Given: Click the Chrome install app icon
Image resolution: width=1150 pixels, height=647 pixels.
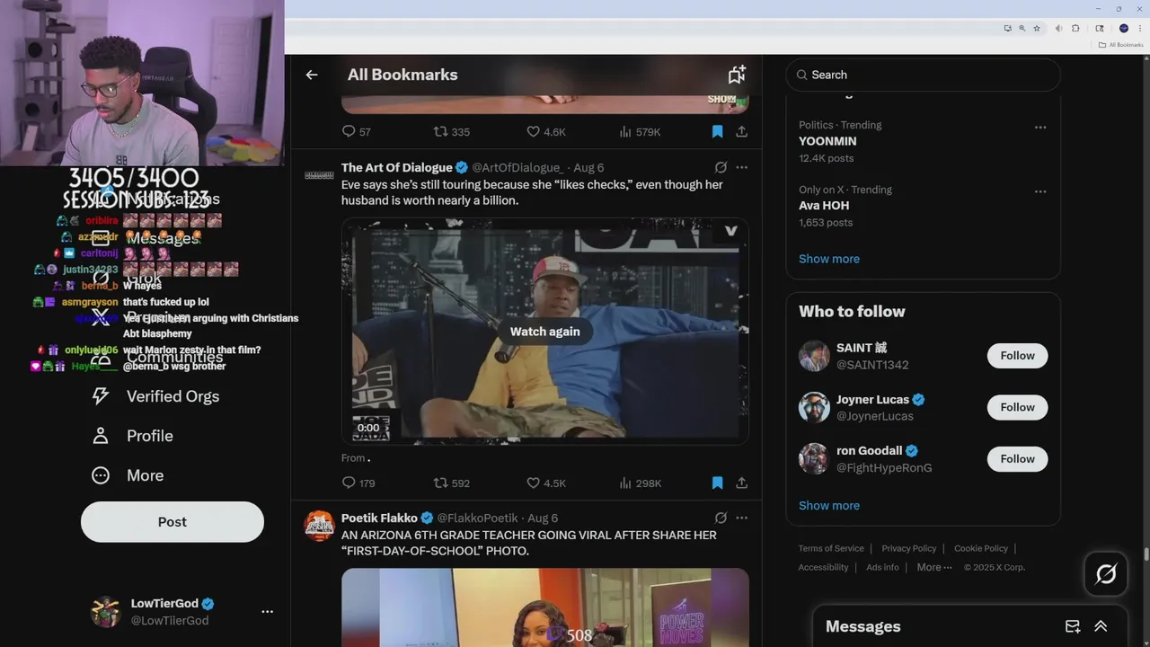Looking at the screenshot, I should 1007,29.
